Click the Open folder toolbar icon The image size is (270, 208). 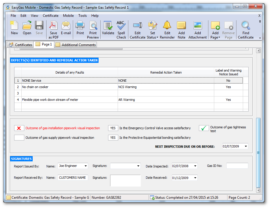pyautogui.click(x=27, y=25)
